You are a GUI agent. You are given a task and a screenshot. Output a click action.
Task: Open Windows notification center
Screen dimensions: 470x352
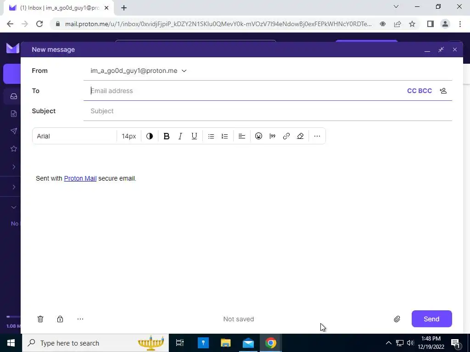tap(456, 343)
